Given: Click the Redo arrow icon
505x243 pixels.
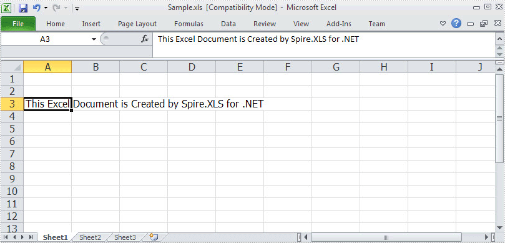Looking at the screenshot, I should (x=57, y=7).
